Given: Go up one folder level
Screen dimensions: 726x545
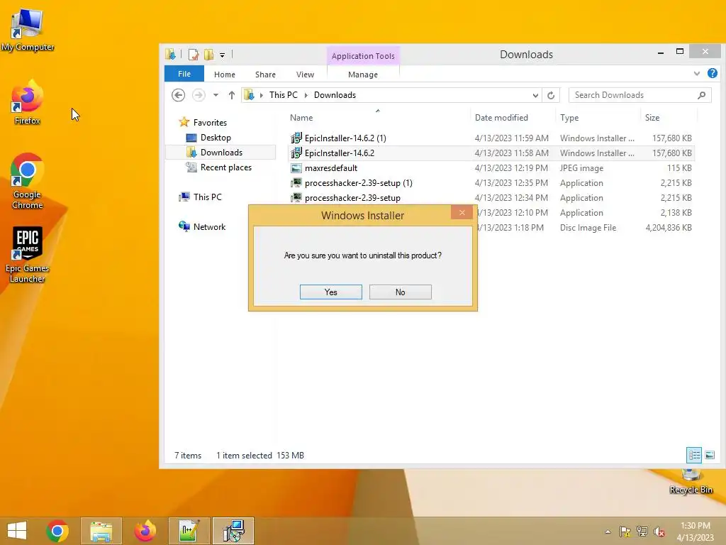Looking at the screenshot, I should point(232,95).
